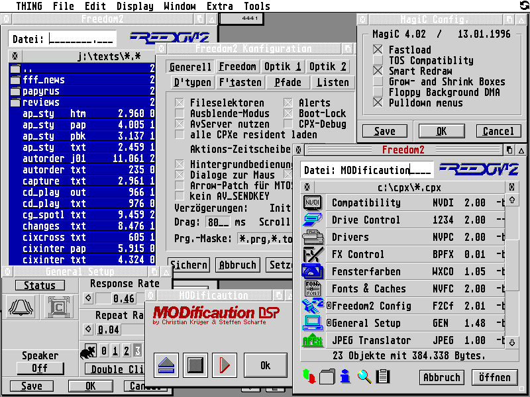This screenshot has width=530, height=397.
Task: Click the Datei field containing MODificaution
Action: tap(367, 170)
